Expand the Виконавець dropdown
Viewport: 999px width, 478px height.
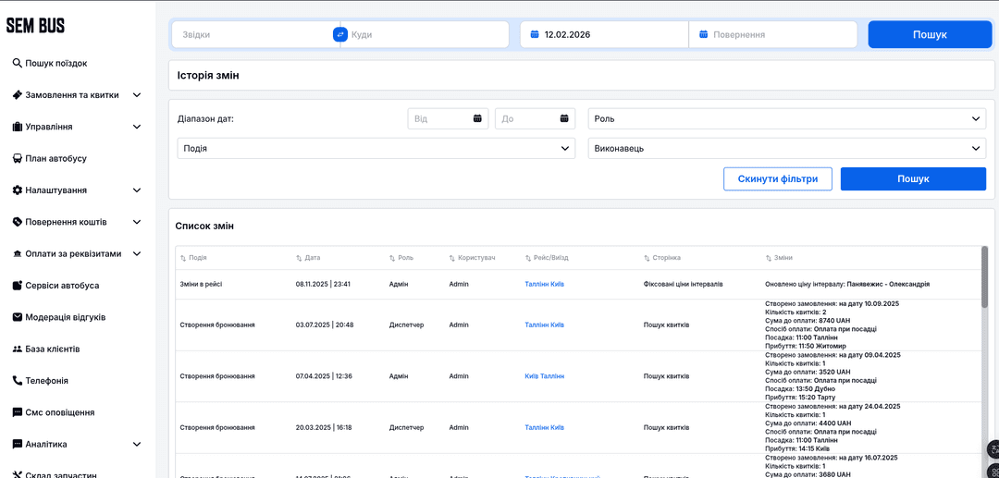[x=786, y=148]
